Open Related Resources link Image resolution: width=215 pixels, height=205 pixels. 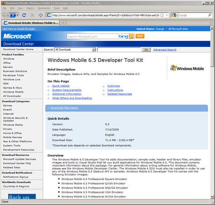click(120, 94)
